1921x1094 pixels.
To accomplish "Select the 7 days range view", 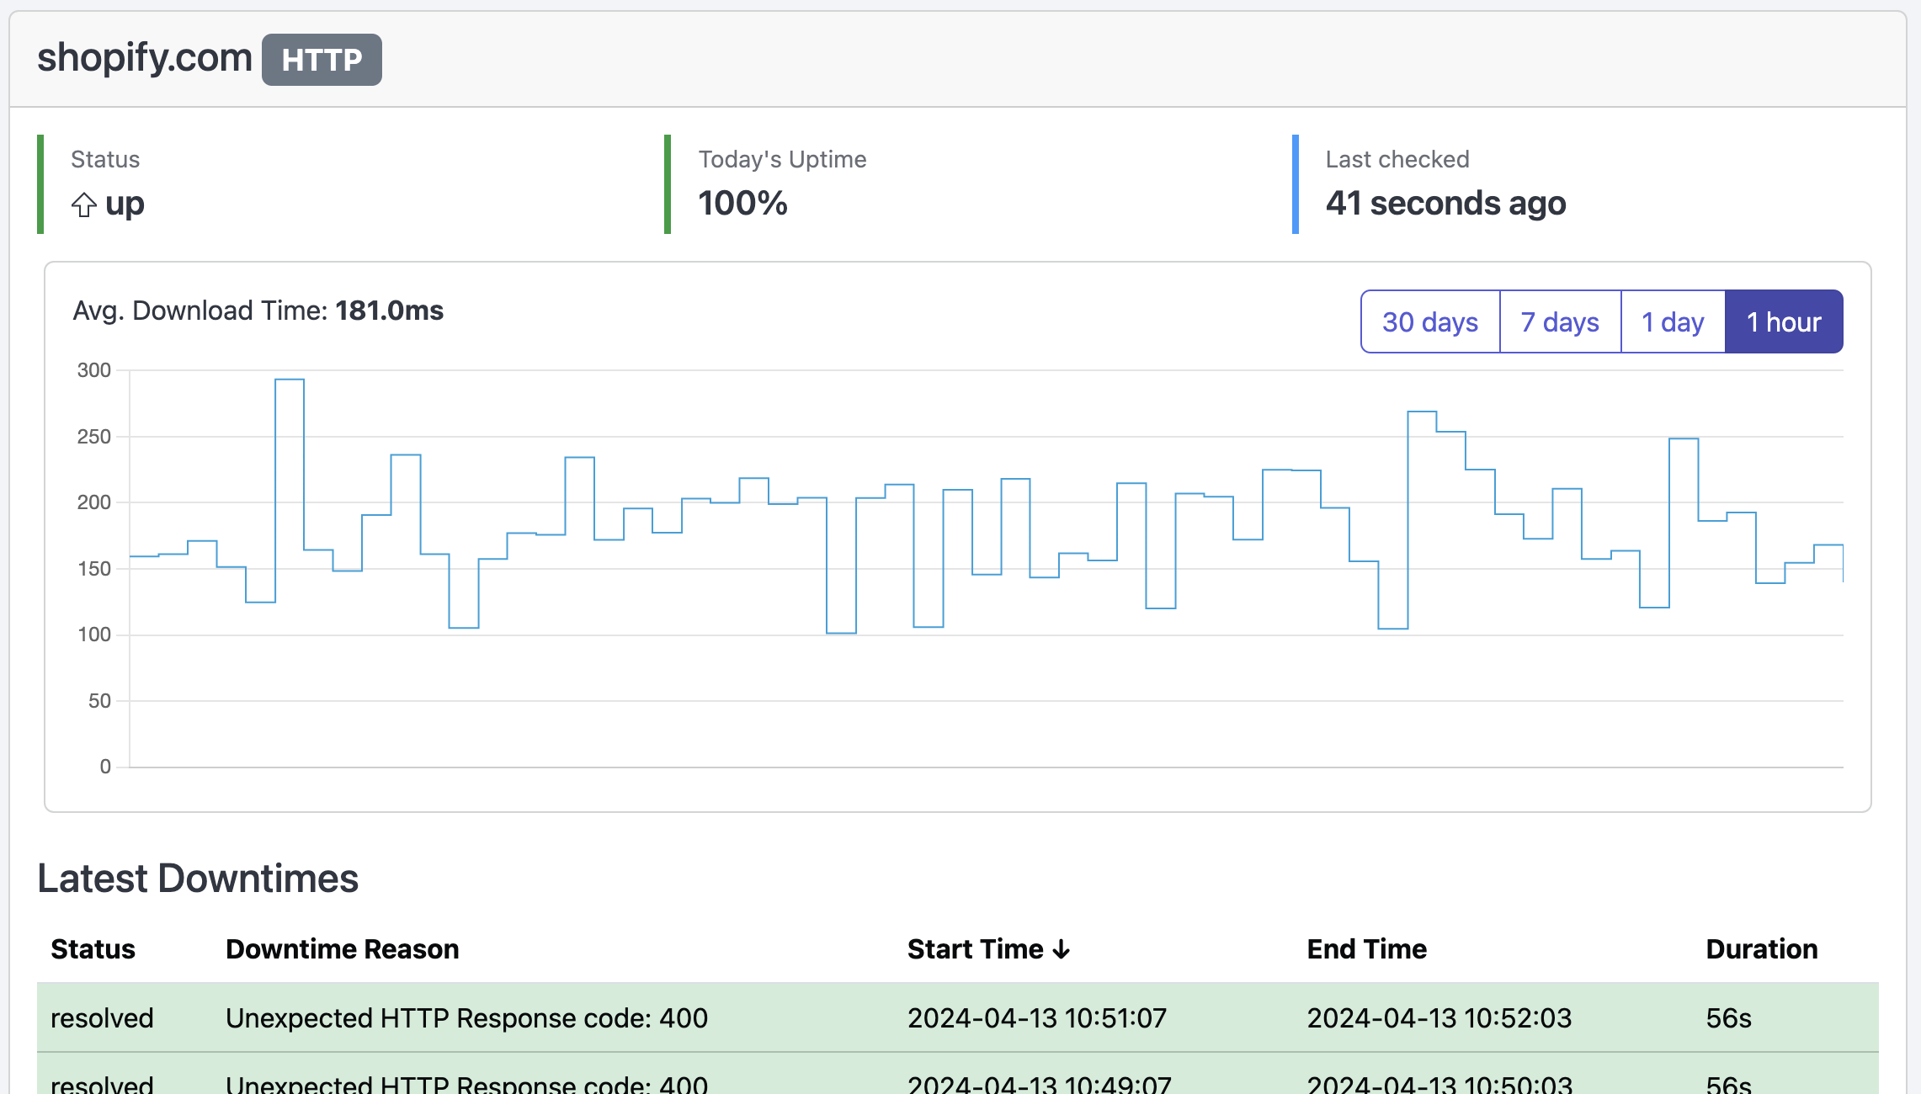I will click(x=1559, y=321).
